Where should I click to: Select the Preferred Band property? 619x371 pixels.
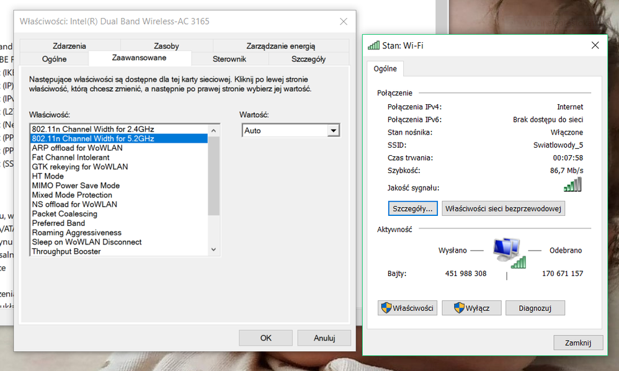click(58, 223)
